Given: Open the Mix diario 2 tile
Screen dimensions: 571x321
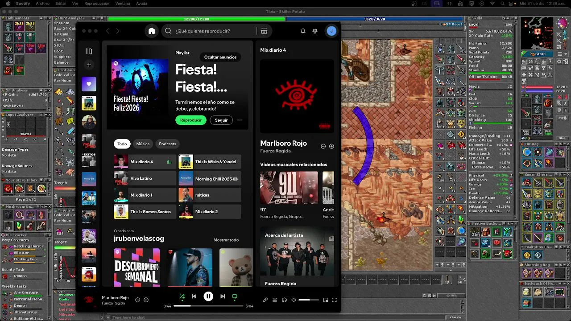Looking at the screenshot, I should click(x=210, y=211).
